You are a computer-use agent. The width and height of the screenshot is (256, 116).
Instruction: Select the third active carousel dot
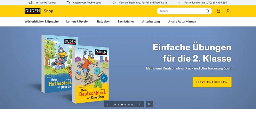tap(122, 105)
